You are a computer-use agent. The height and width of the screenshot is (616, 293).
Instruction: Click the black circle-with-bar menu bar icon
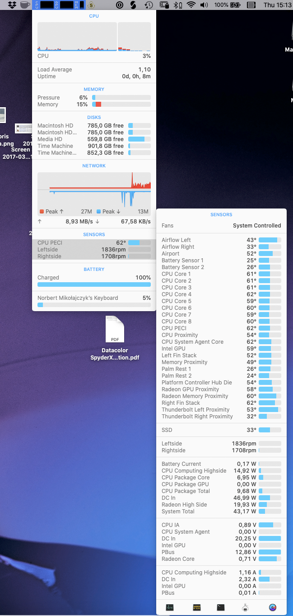[120, 5]
